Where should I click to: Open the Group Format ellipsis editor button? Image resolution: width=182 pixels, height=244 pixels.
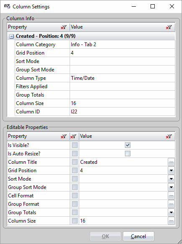pos(171,204)
